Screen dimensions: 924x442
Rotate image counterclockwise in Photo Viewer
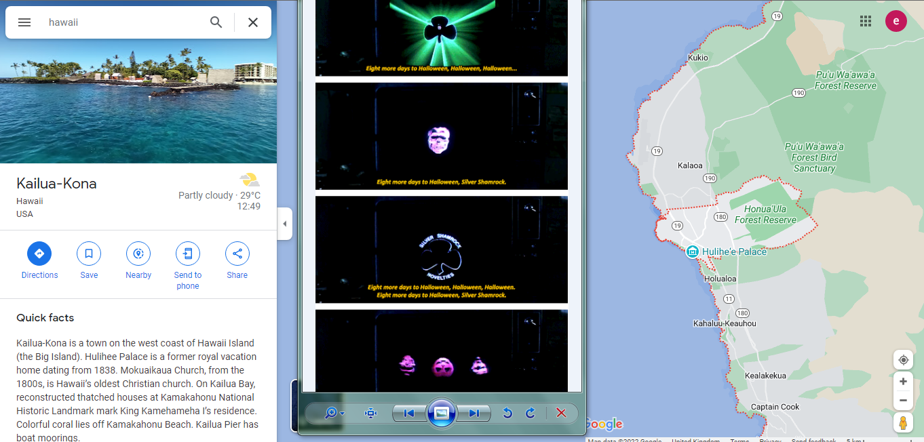coord(507,413)
